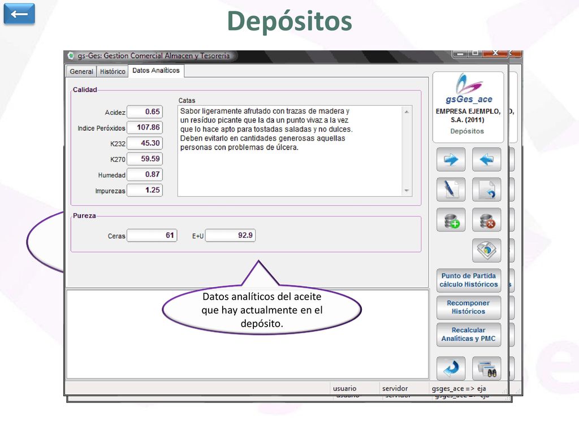The height and width of the screenshot is (434, 579).
Task: Click the 'EMPRESA EJEMPLO, S.A. (2011)' label
Action: [468, 115]
